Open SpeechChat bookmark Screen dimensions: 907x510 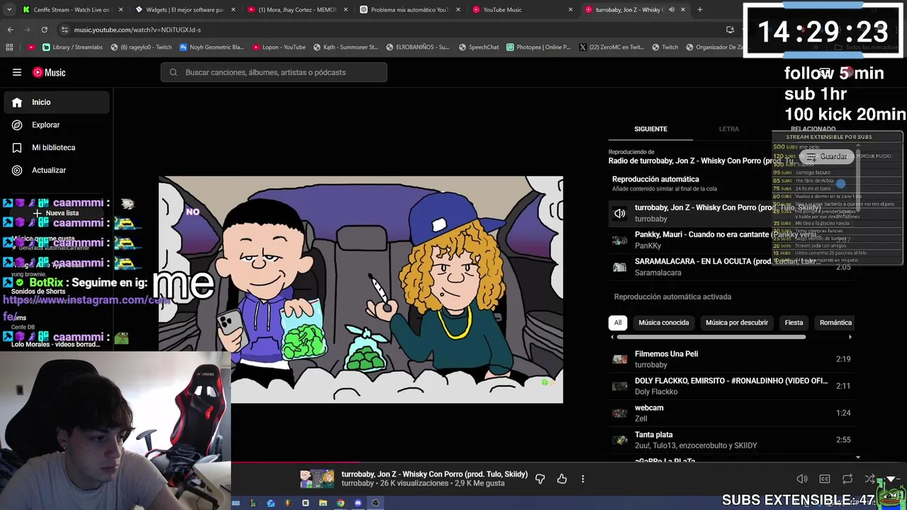[x=478, y=47]
